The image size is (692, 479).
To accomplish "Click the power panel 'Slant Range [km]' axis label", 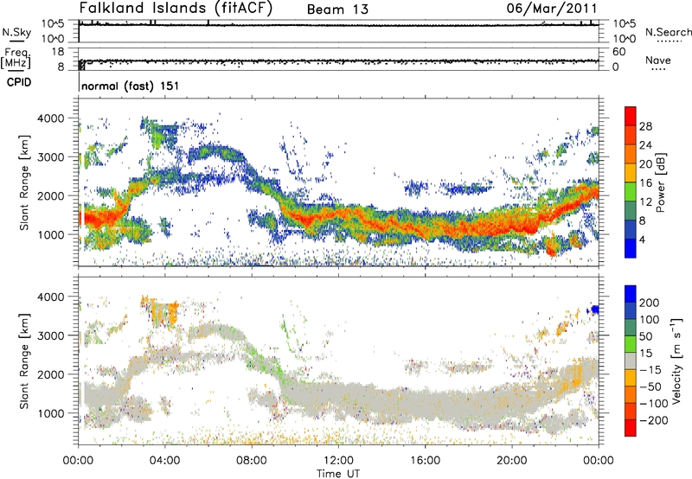I will [24, 182].
